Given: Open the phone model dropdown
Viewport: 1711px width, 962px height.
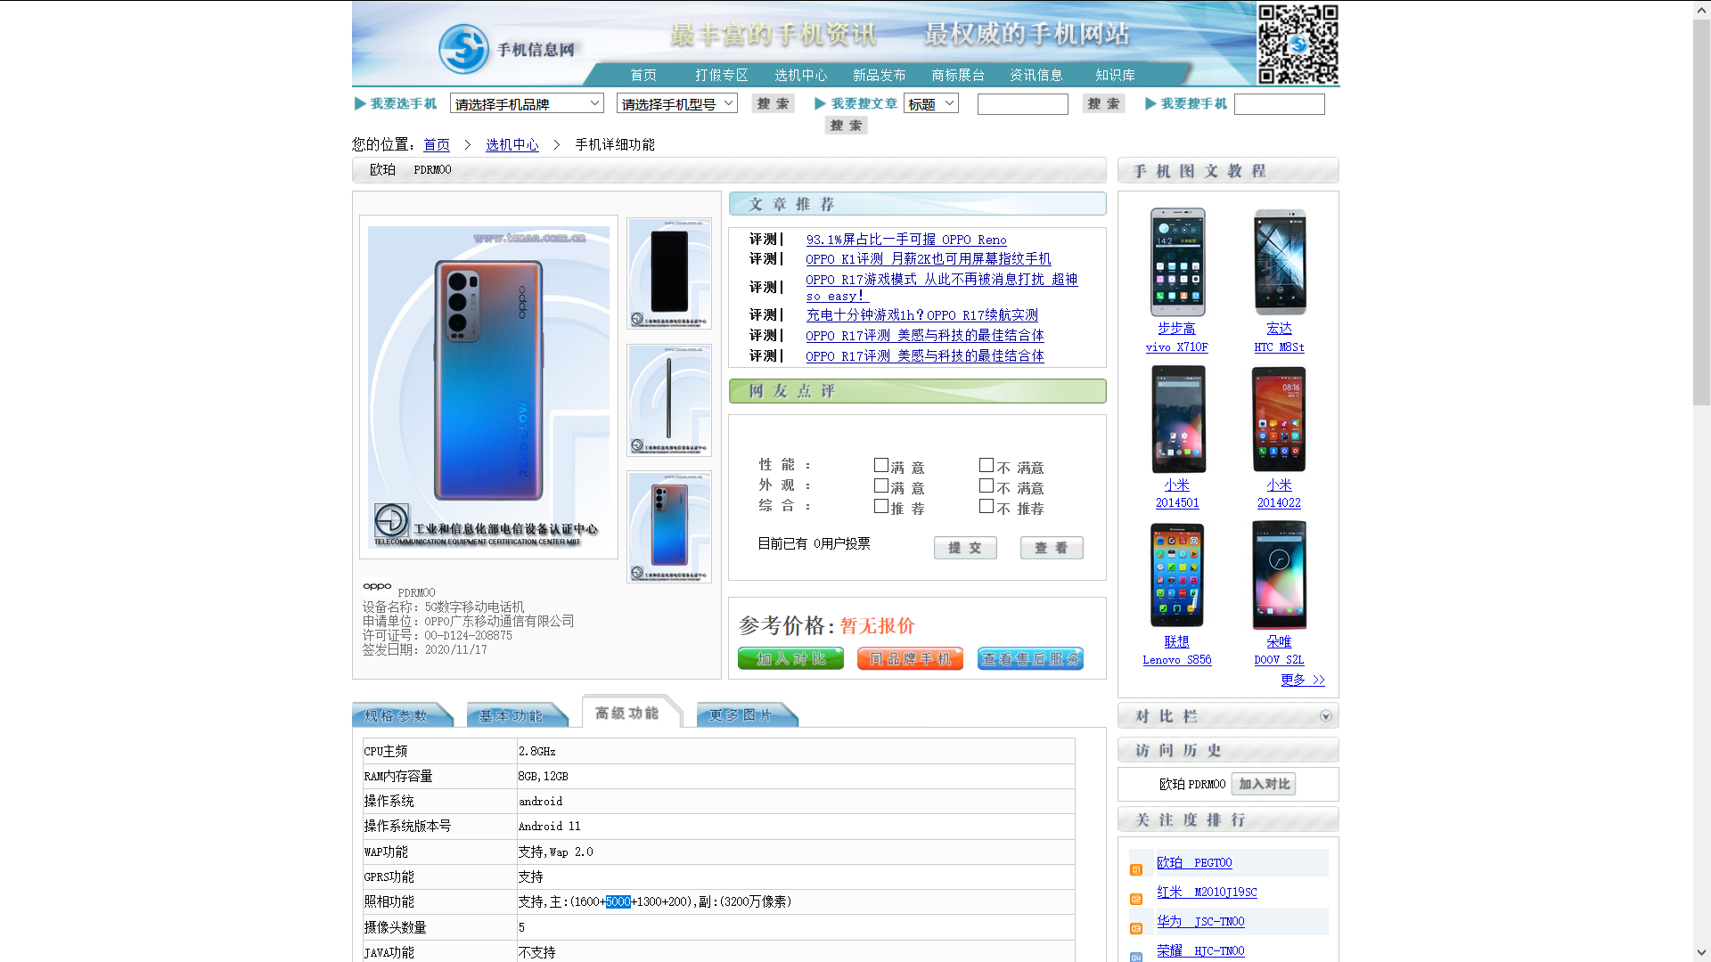Looking at the screenshot, I should point(677,103).
